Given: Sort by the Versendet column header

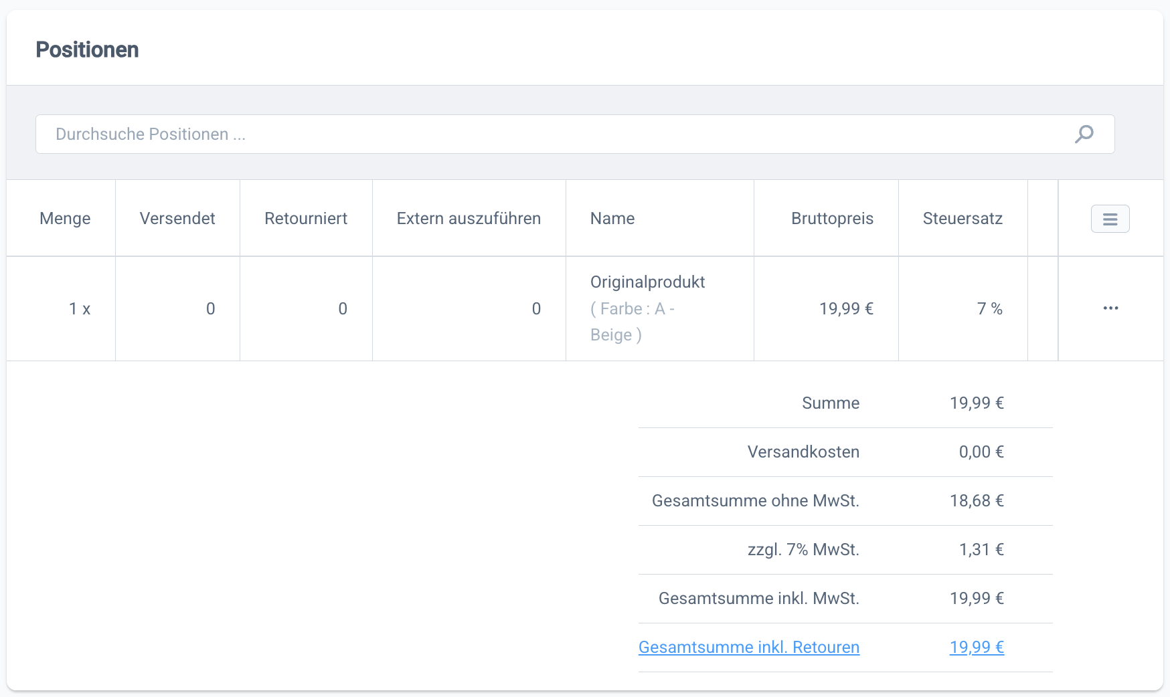Looking at the screenshot, I should point(177,219).
